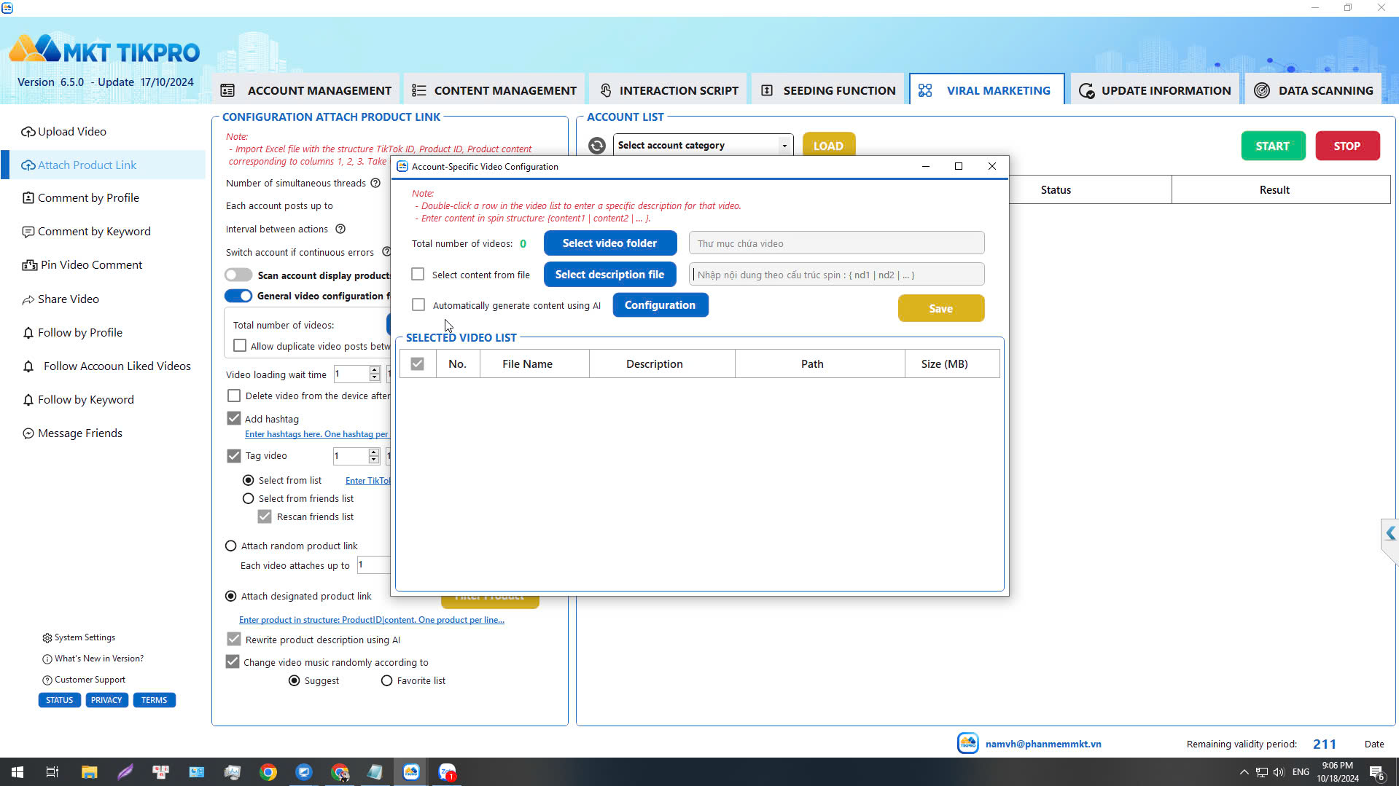Select the Attach random product link option
Screen dimensions: 1399x786
[231, 546]
